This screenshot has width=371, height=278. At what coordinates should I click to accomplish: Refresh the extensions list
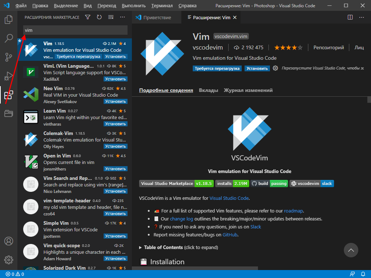pyautogui.click(x=99, y=17)
